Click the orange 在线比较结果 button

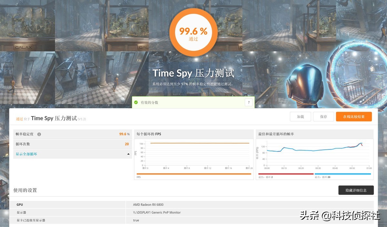click(354, 116)
